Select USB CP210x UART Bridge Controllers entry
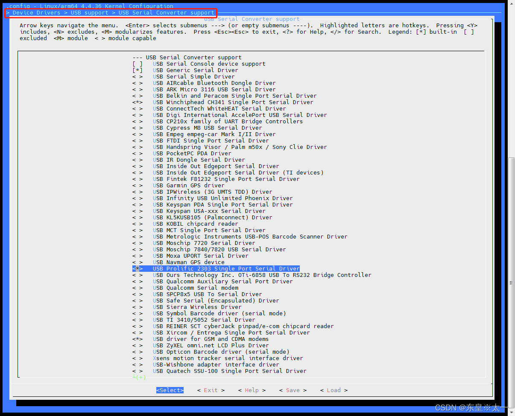 (228, 122)
